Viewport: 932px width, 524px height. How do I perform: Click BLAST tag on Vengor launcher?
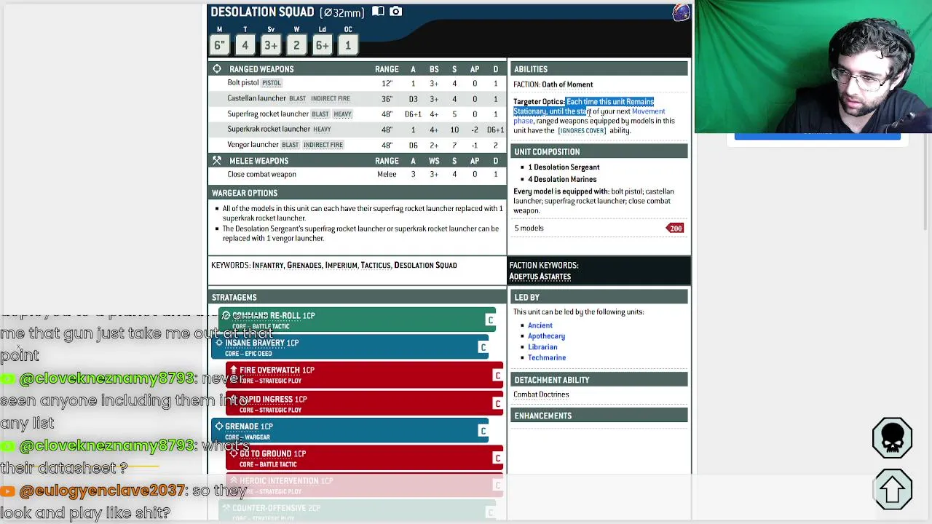pyautogui.click(x=290, y=145)
